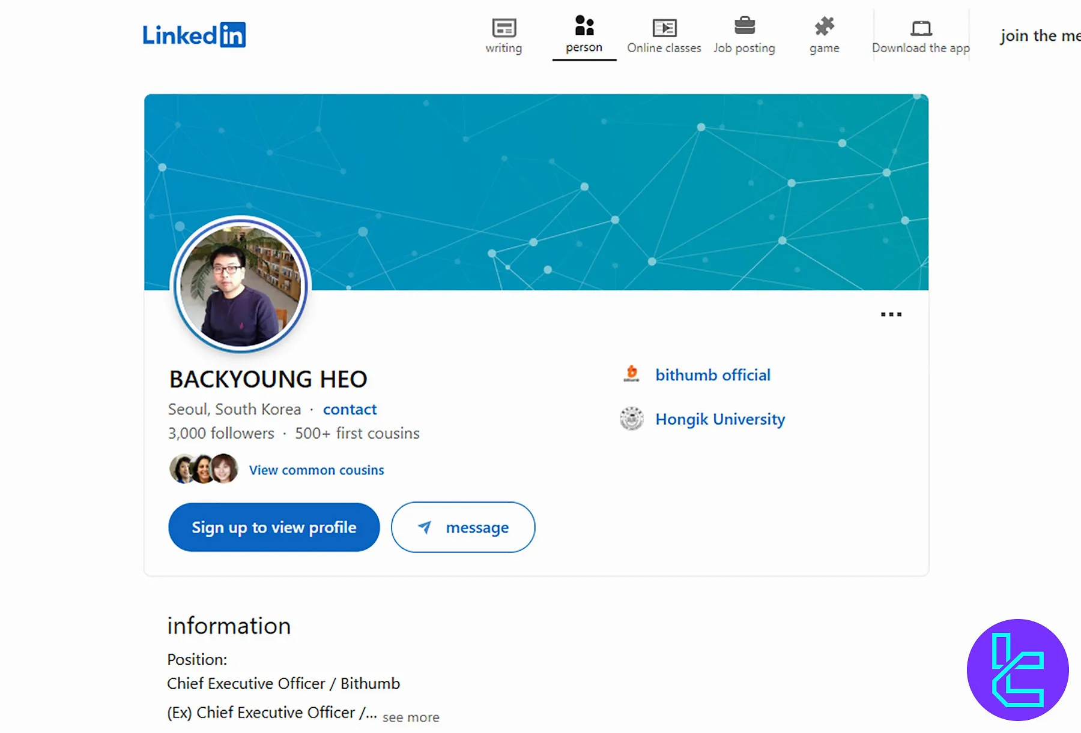Image resolution: width=1081 pixels, height=733 pixels.
Task: Click the common cousins avatar group
Action: pos(204,469)
